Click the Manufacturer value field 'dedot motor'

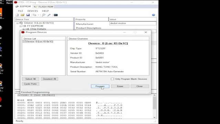click(133, 23)
